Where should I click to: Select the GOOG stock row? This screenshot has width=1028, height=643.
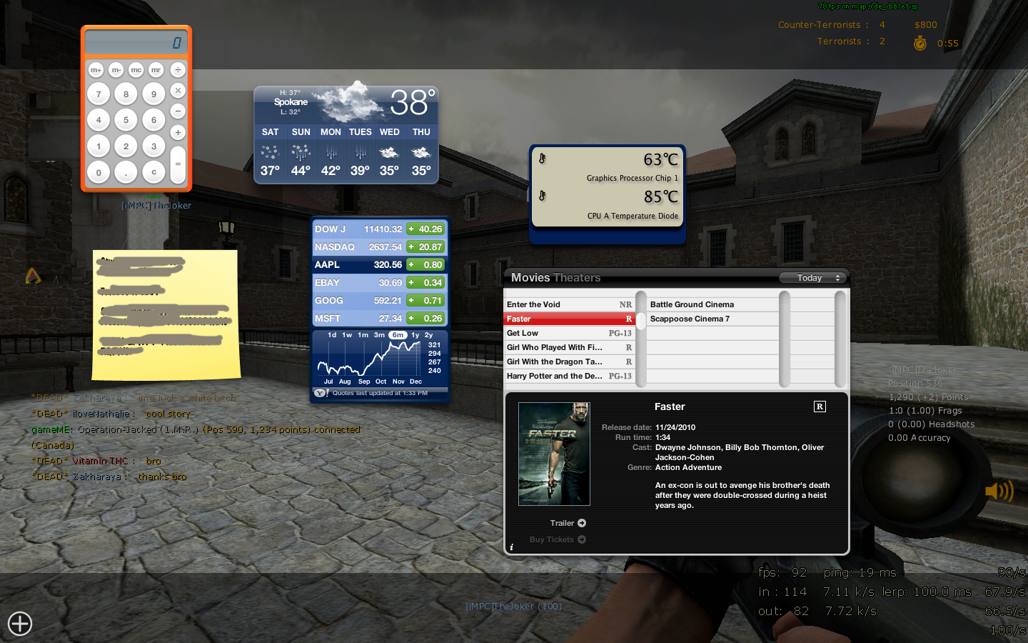(380, 301)
